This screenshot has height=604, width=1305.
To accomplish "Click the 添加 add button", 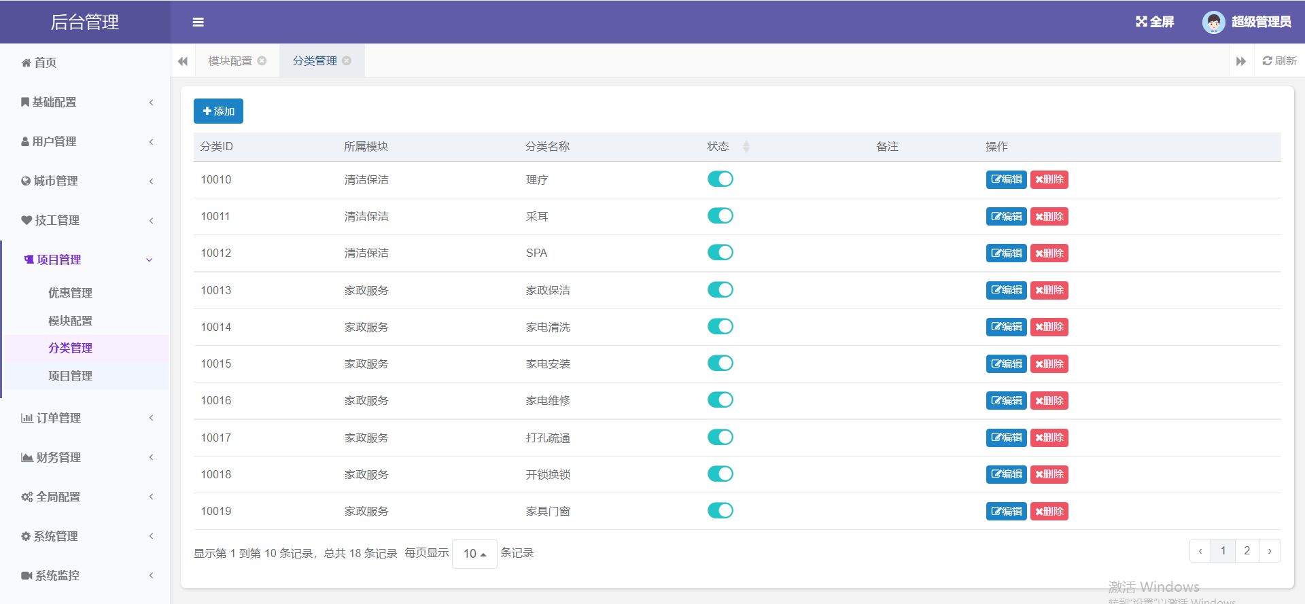I will pos(218,111).
